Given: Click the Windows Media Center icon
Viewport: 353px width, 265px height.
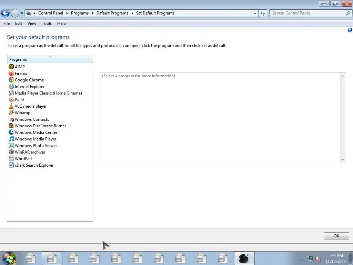Looking at the screenshot, I should pyautogui.click(x=11, y=132).
